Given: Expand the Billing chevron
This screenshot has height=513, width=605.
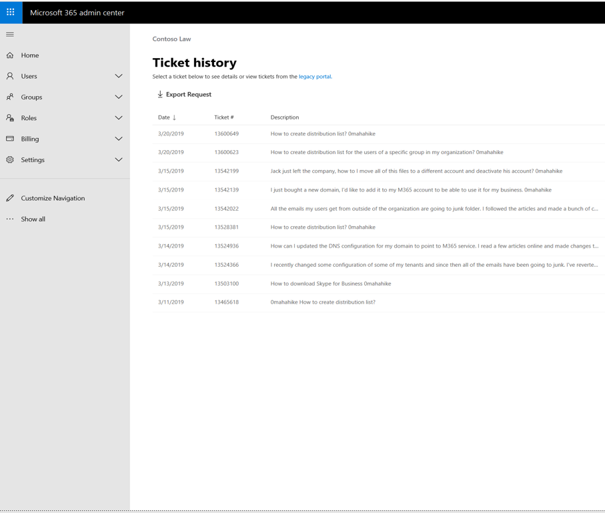Looking at the screenshot, I should (119, 139).
